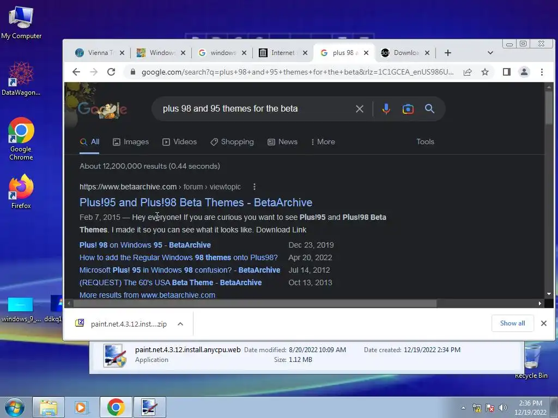Open taskbar clock showing 2:36 PM
The image size is (558, 418).
(530, 408)
